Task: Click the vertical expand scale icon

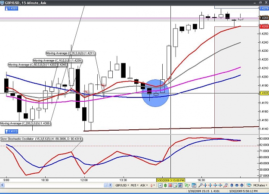Action: (x=215, y=185)
